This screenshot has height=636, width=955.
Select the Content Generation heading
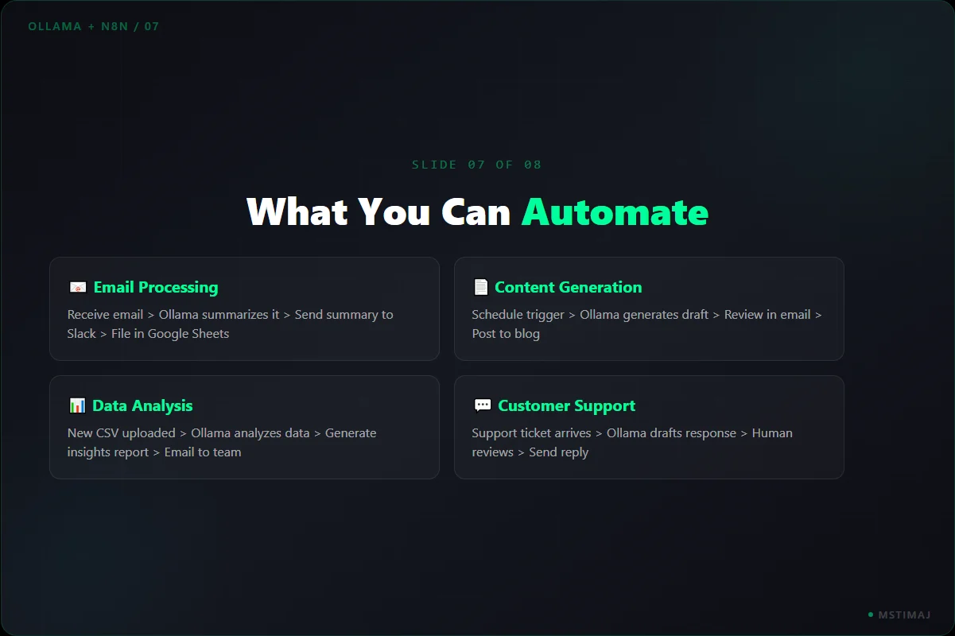tap(569, 287)
